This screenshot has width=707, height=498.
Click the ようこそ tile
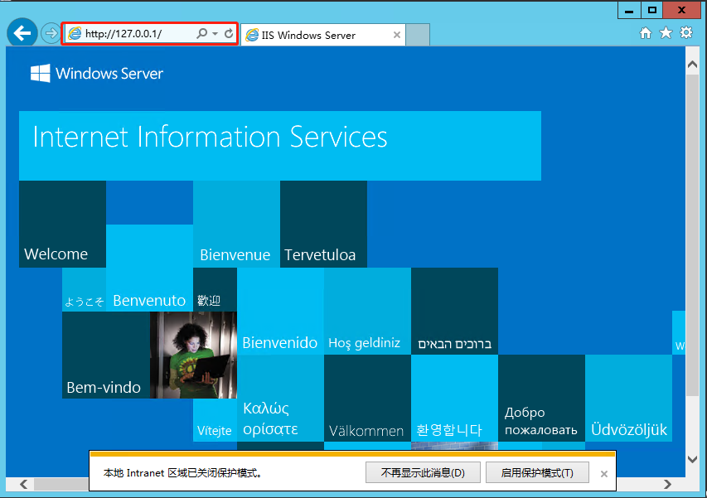[84, 289]
